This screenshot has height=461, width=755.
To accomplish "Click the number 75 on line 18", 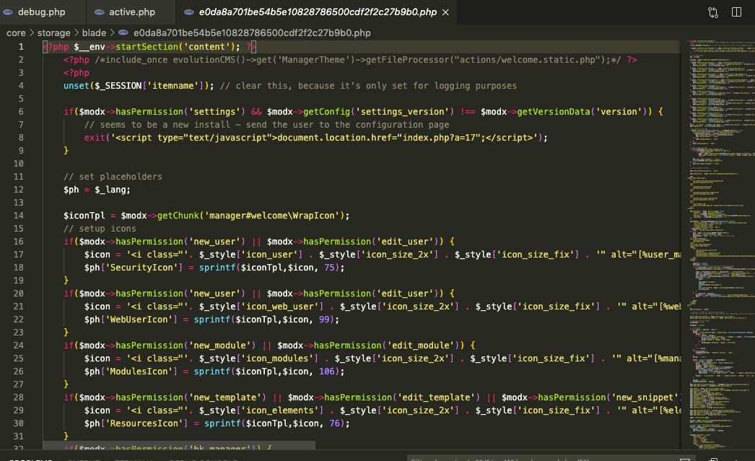I will tap(329, 268).
